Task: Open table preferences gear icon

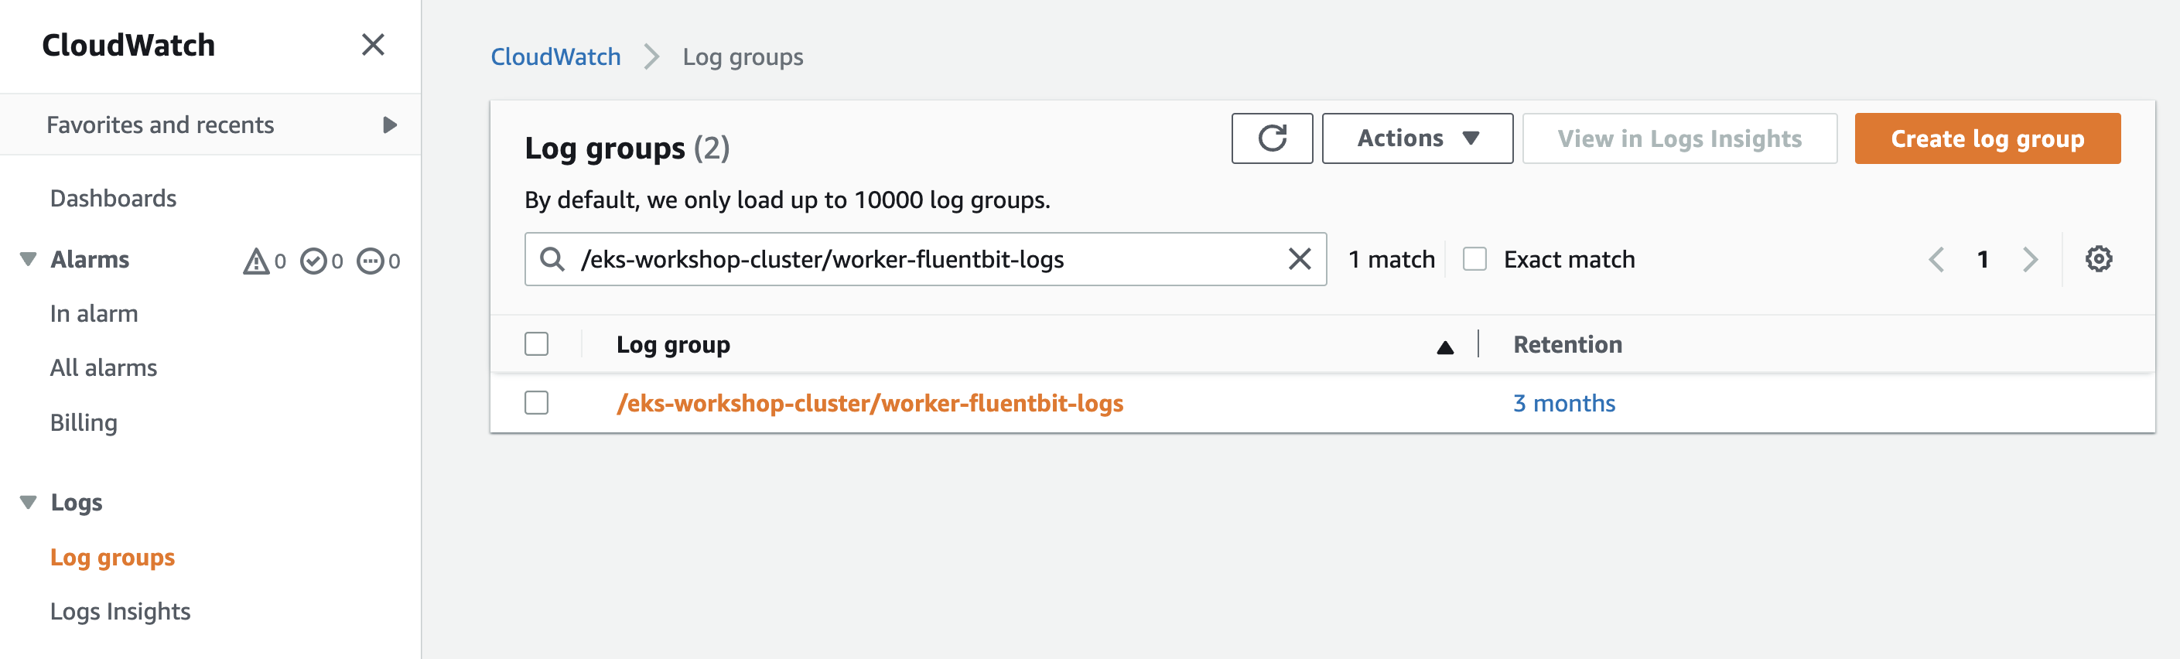Action: (x=2099, y=259)
